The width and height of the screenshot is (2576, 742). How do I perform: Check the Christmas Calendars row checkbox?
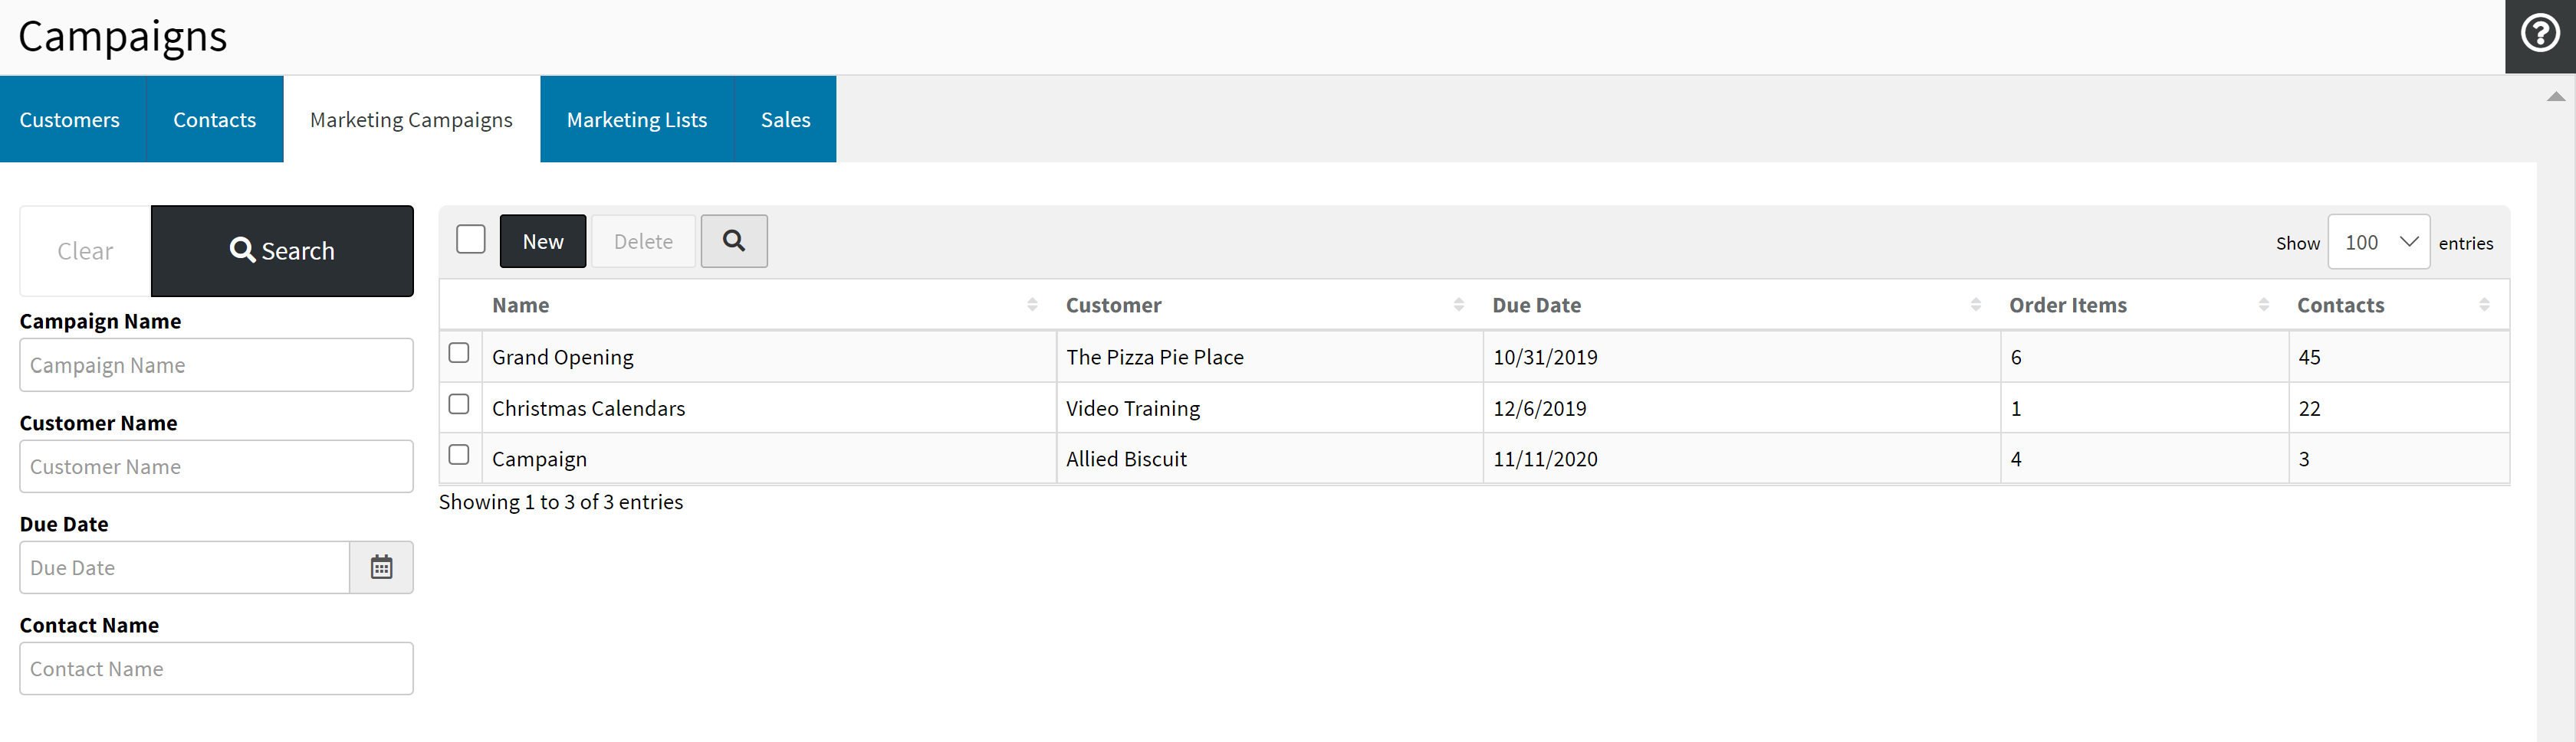point(459,404)
